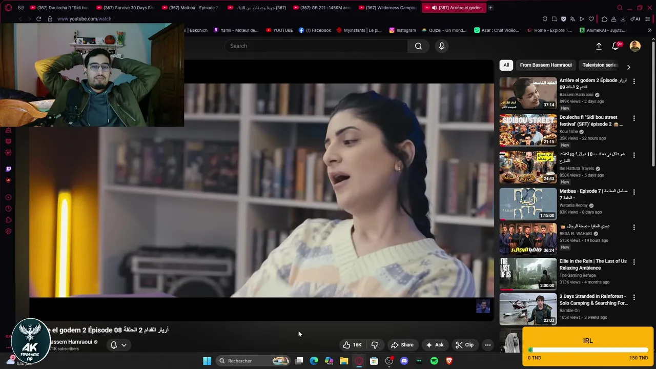Open options for REDA EL WAHABI video
The width and height of the screenshot is (656, 369).
634,227
